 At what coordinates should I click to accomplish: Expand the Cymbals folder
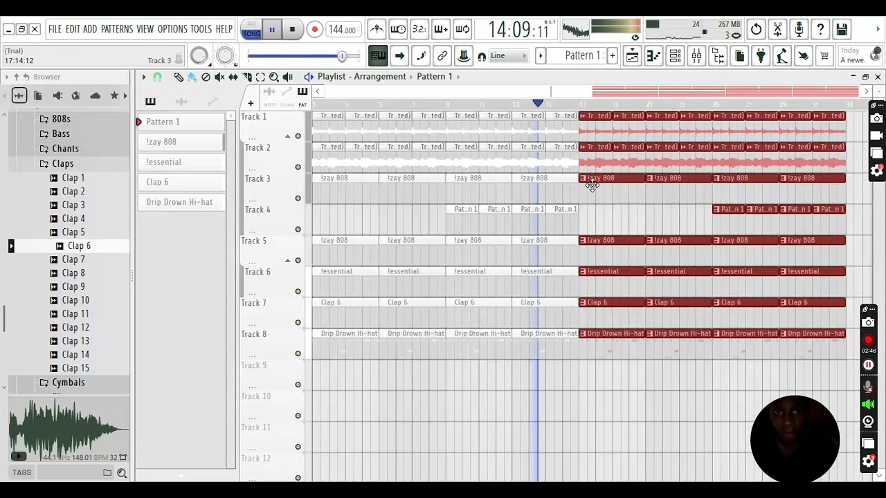tap(68, 382)
